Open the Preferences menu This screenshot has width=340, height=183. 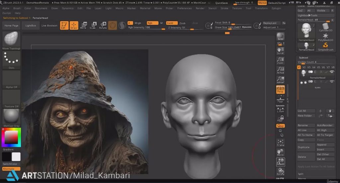184,8
